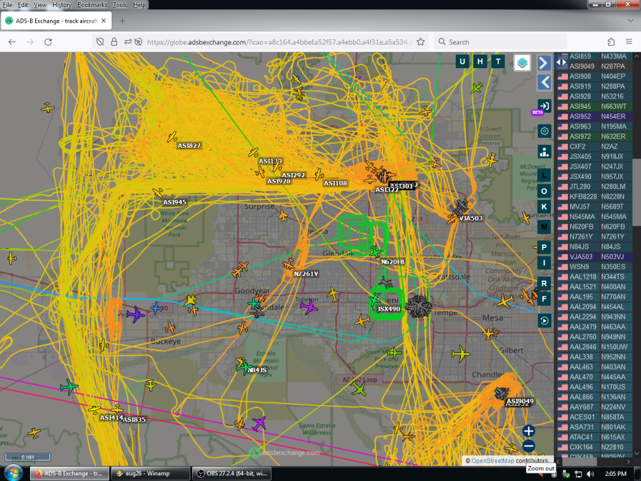Open a new browser tab
The image size is (641, 481).
[x=122, y=21]
